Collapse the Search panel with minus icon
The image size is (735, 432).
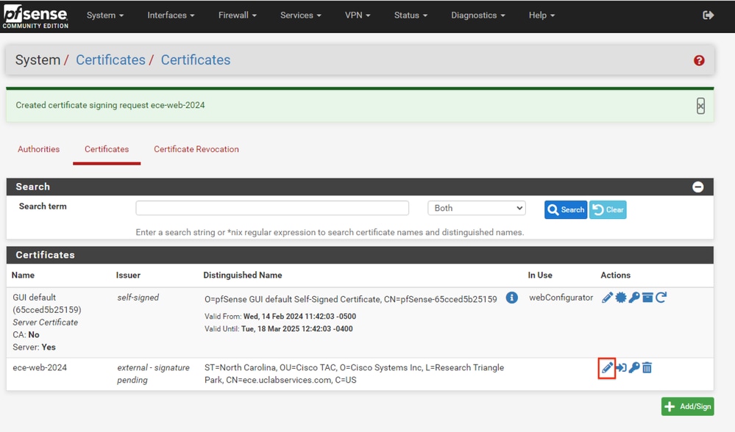[x=697, y=187]
